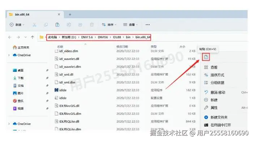
Task: Open 图片 Pictures in sidebar
Action: (18, 93)
